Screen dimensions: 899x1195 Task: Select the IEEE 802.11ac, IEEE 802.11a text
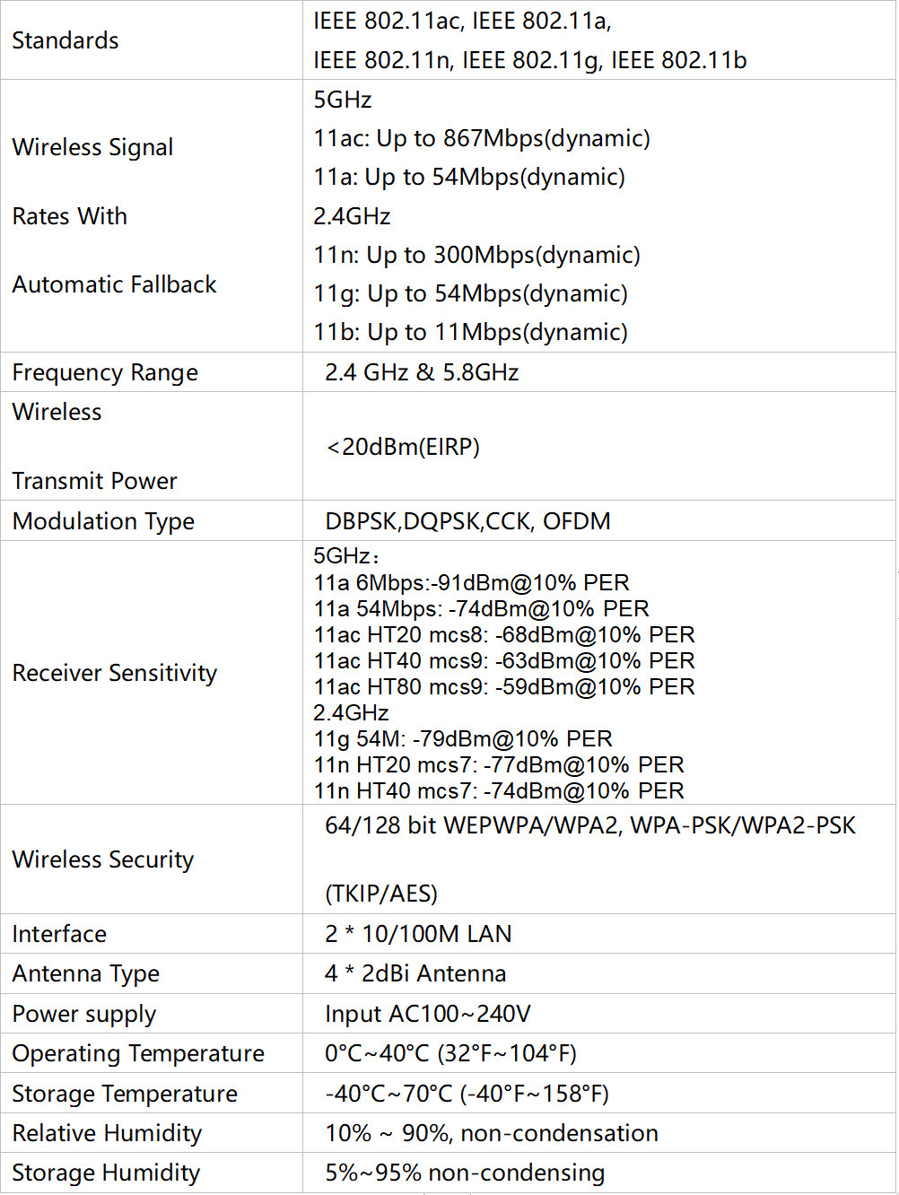pyautogui.click(x=462, y=21)
